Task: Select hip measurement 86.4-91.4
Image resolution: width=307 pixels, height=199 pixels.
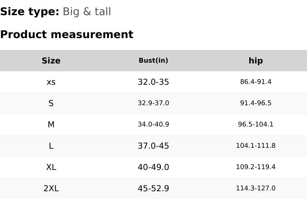Action: pyautogui.click(x=256, y=82)
